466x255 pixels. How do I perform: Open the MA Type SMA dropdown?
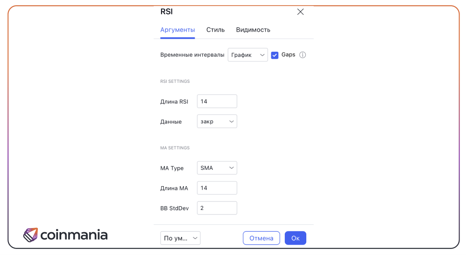point(217,168)
